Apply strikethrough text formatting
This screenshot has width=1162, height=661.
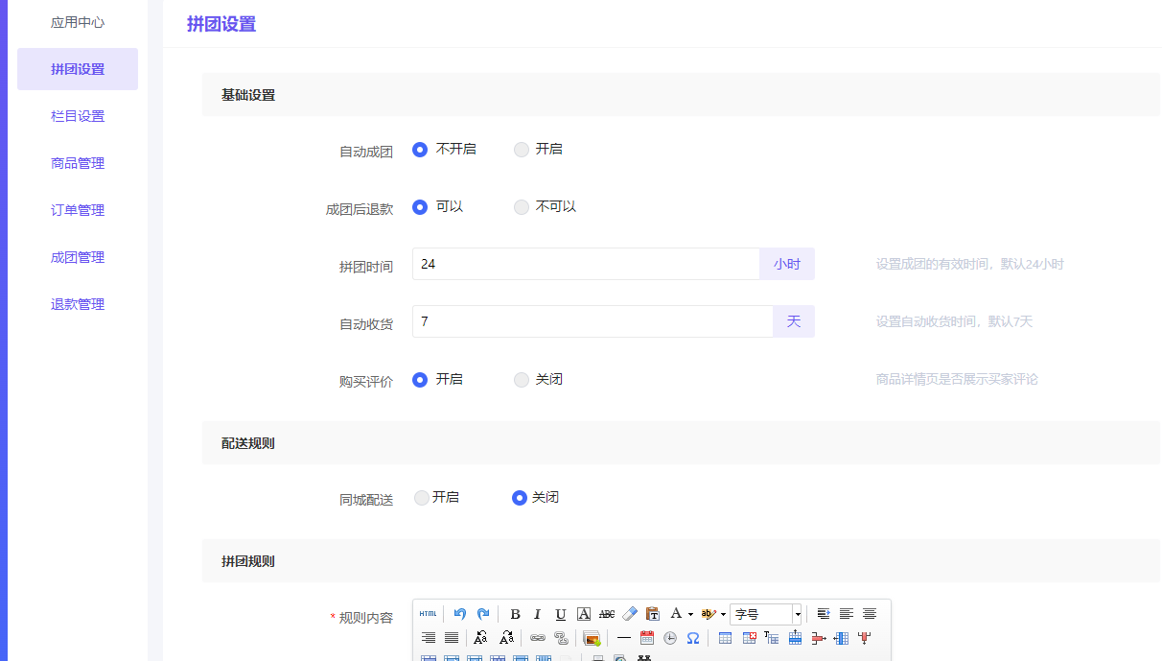coord(607,614)
